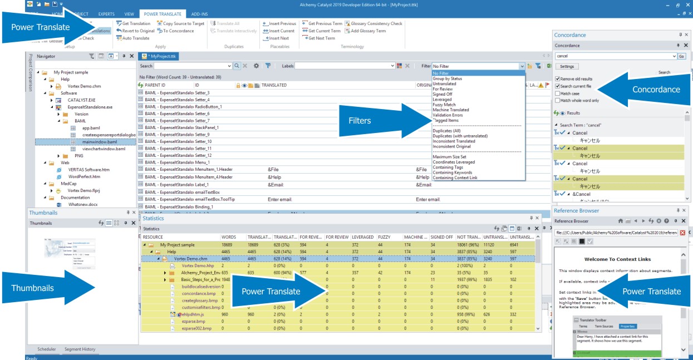The height and width of the screenshot is (360, 693).
Task: Click the colored labels grid icon
Action: point(399,66)
